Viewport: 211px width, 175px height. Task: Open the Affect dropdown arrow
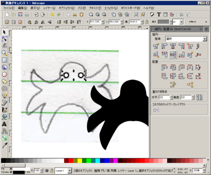206,22
